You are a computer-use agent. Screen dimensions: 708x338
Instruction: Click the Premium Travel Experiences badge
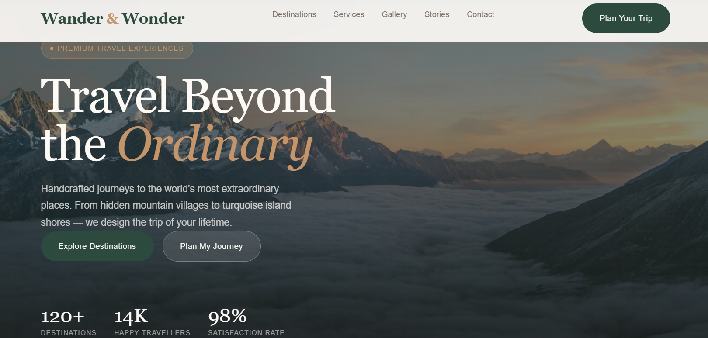pyautogui.click(x=117, y=48)
